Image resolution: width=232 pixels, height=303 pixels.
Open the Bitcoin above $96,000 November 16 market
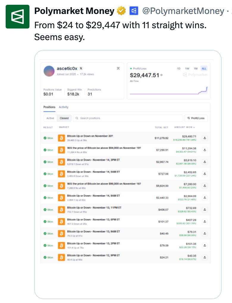coord(104,184)
